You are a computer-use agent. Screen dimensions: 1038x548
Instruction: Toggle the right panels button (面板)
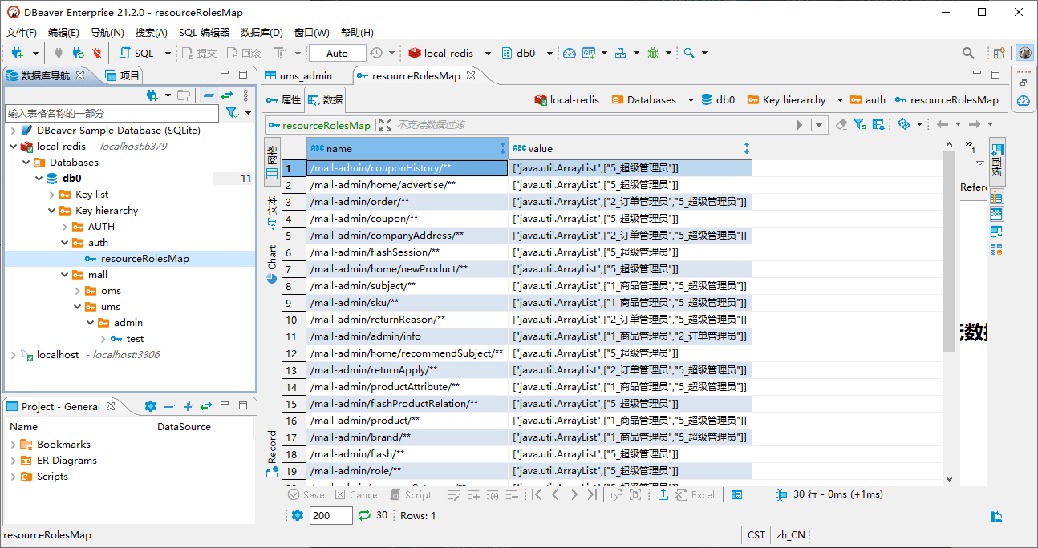[x=997, y=161]
